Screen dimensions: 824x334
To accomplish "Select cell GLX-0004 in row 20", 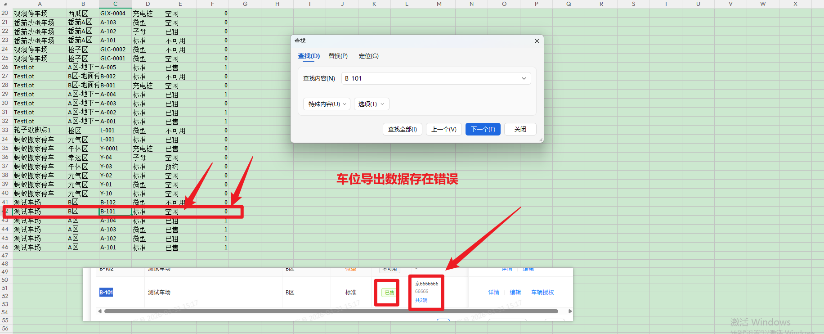I will click(115, 14).
